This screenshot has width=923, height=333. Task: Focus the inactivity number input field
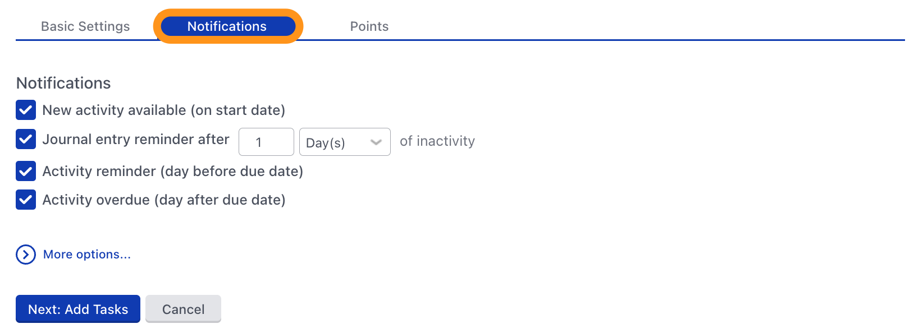[x=266, y=142]
